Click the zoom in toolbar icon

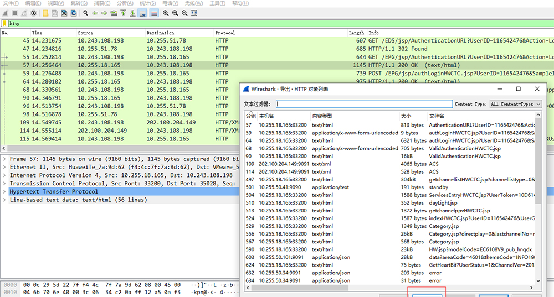click(x=166, y=13)
